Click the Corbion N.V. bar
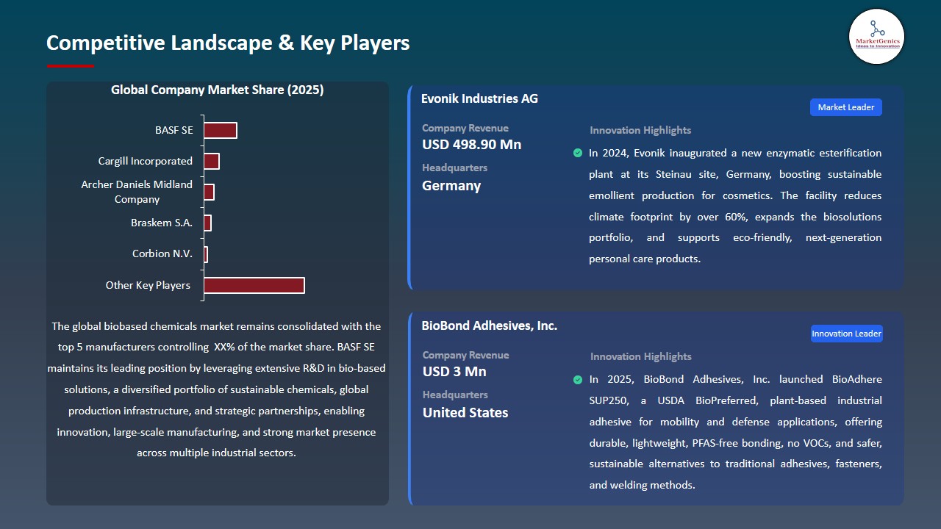 click(206, 254)
